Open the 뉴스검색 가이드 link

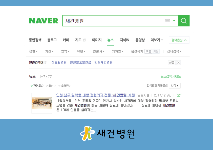point(171,76)
